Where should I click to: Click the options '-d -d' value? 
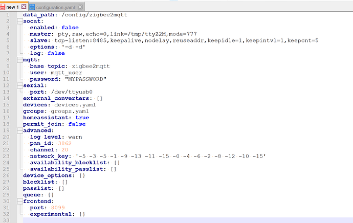[73, 47]
